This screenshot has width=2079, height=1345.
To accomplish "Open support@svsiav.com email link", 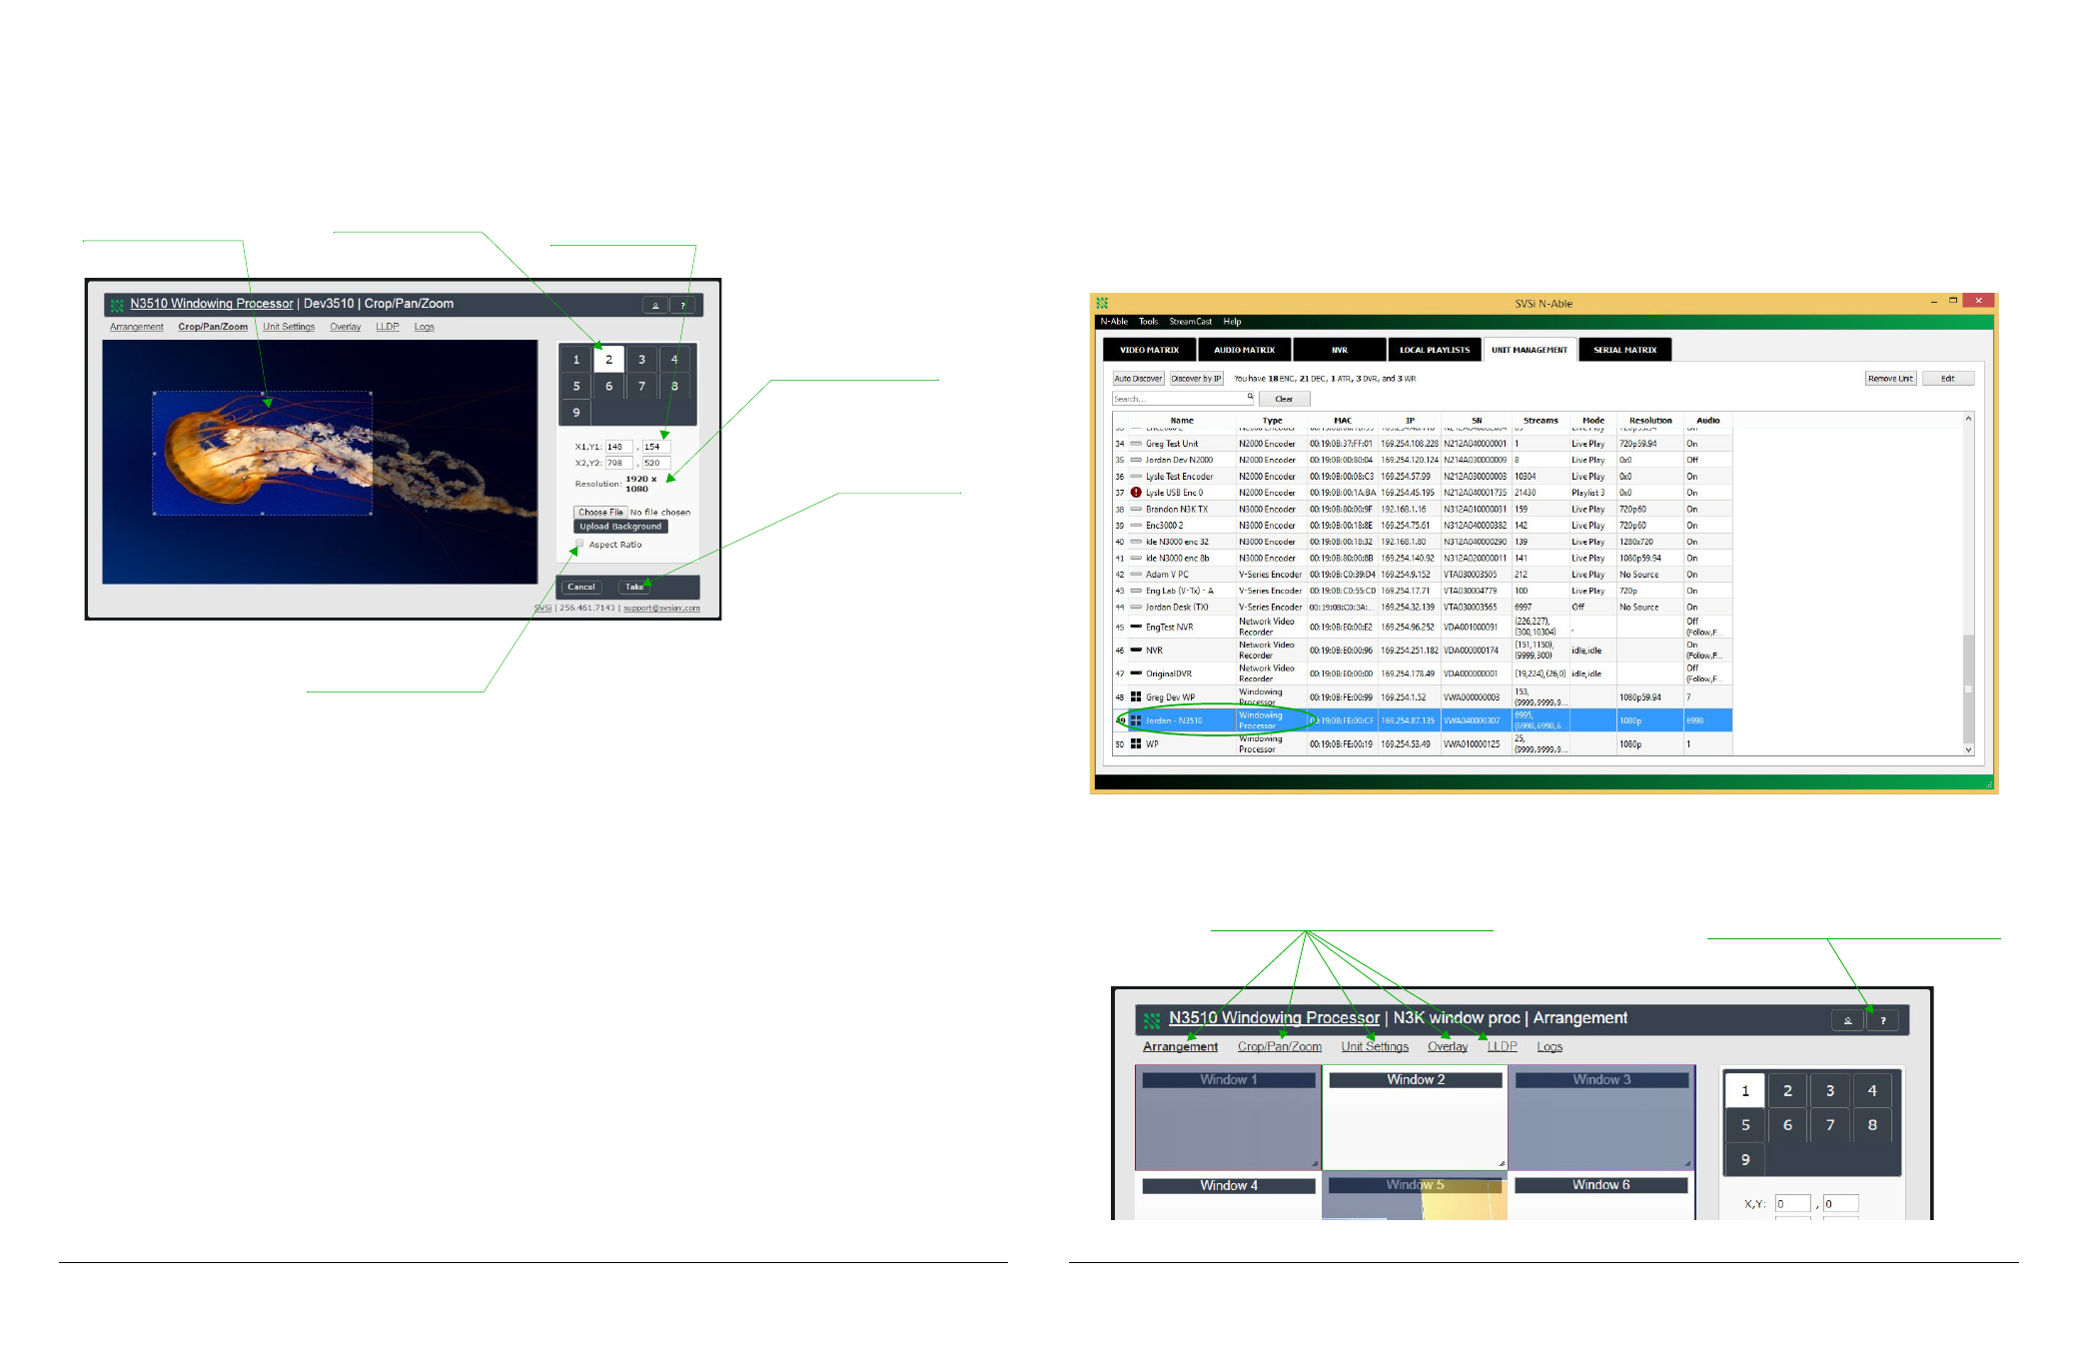I will [x=661, y=608].
